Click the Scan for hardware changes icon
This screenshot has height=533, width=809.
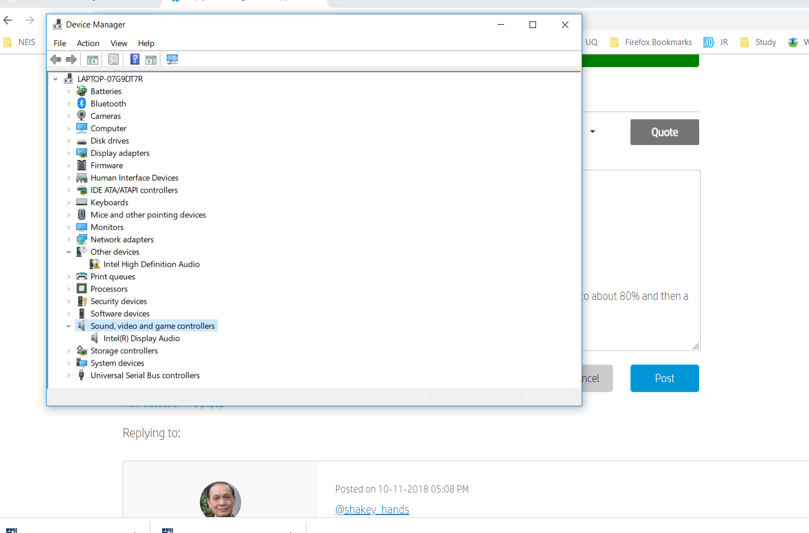pyautogui.click(x=172, y=59)
